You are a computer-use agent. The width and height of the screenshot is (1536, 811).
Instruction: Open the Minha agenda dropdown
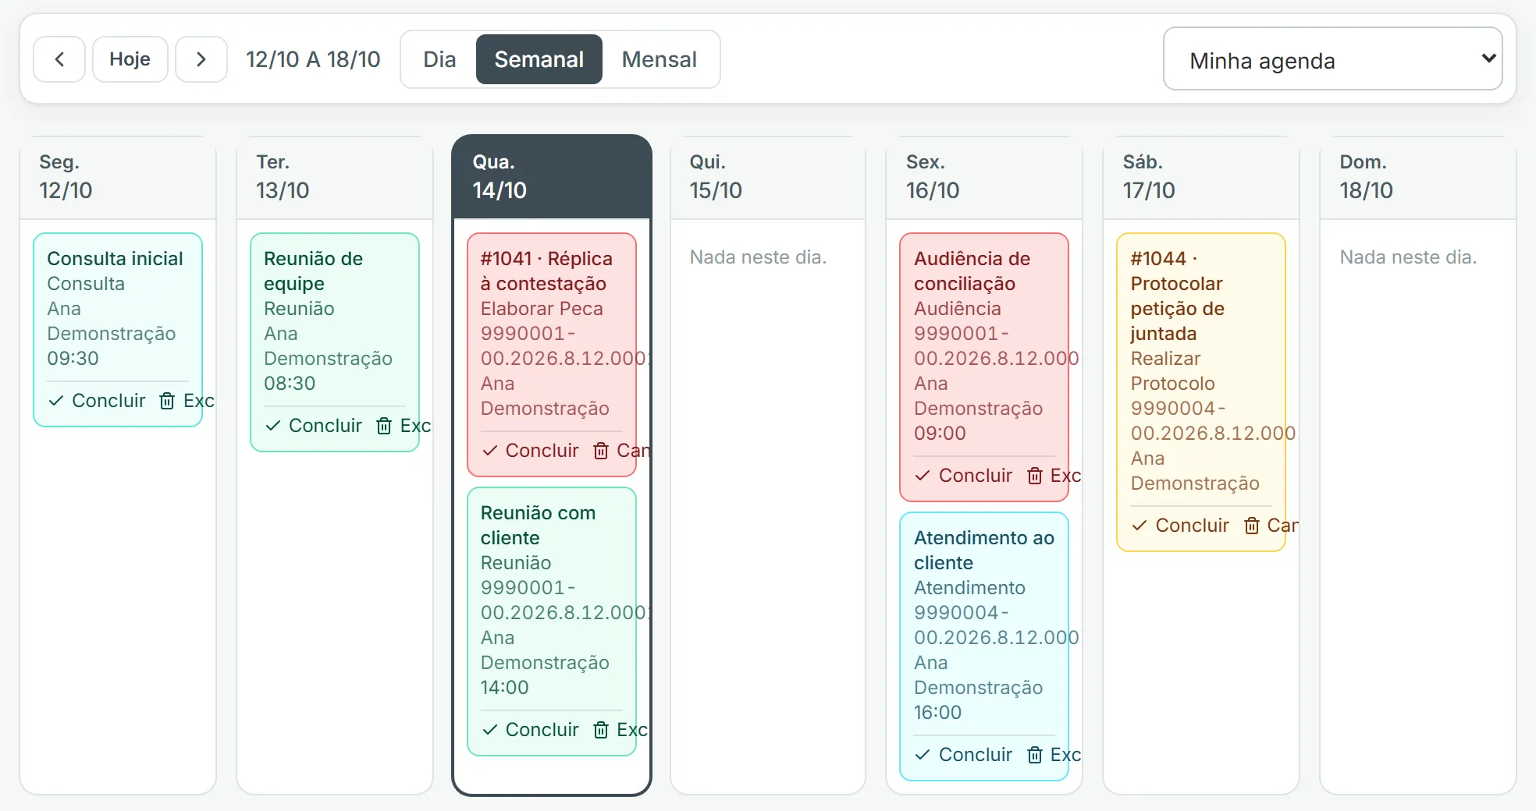pyautogui.click(x=1333, y=59)
